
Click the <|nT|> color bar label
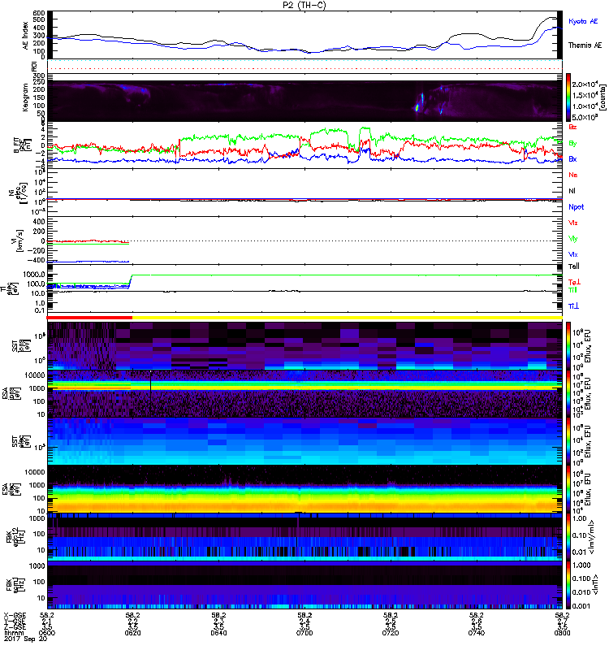pyautogui.click(x=595, y=584)
